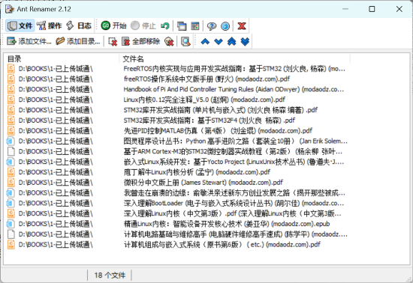Click 添加文件 to add files

pos(29,41)
